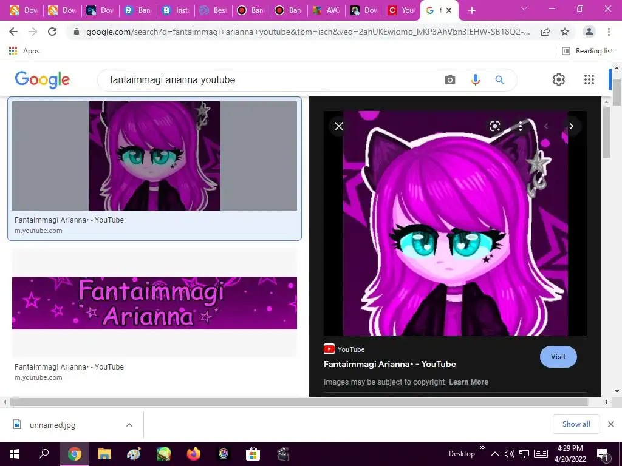Open preview image more options menu
622x466 pixels.
tap(521, 126)
